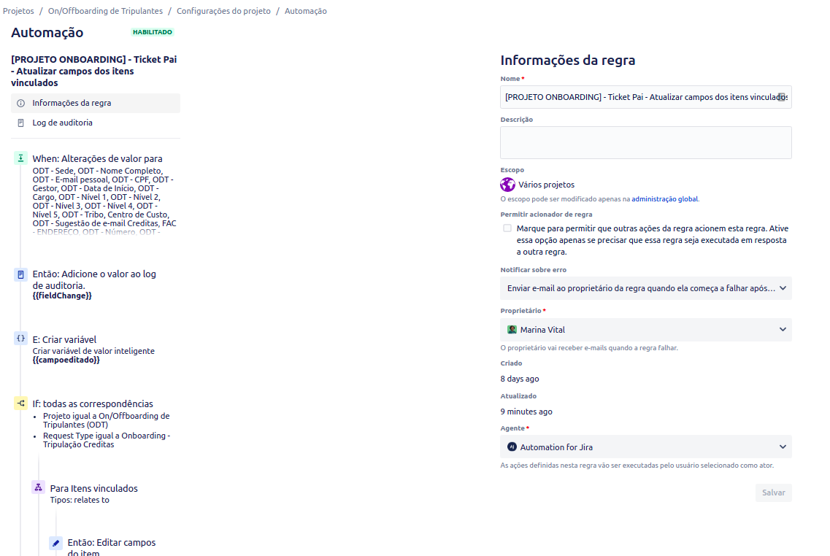Viewport: 830px width, 556px height.
Task: Click the Automation for Jira agent icon
Action: tap(512, 447)
